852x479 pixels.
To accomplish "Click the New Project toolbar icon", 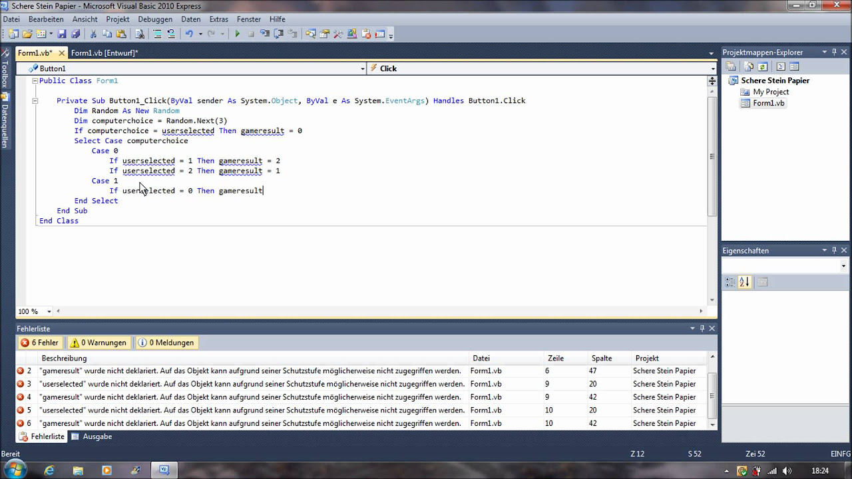I will pyautogui.click(x=13, y=34).
